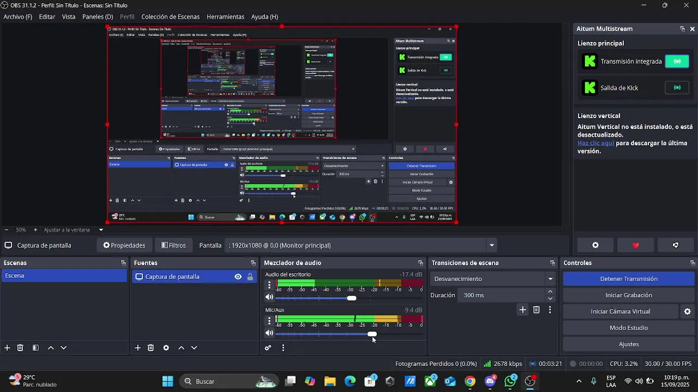Open Editar menu

47,17
